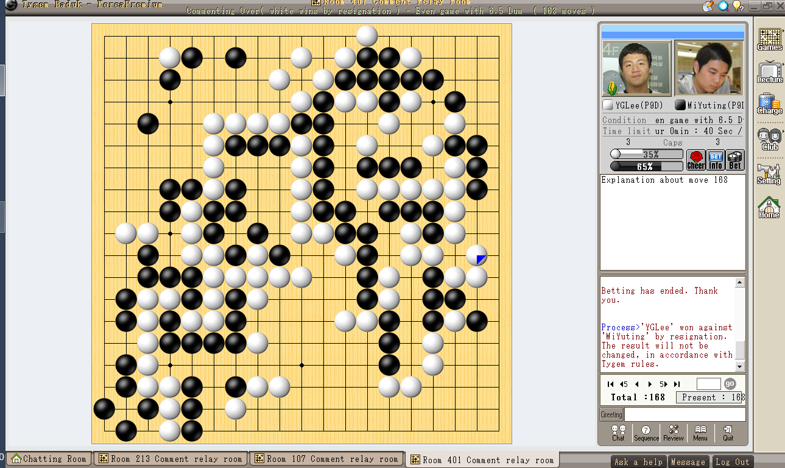Viewport: 785px width, 468px height.
Task: Click black 65% betting progress bar
Action: coord(647,166)
